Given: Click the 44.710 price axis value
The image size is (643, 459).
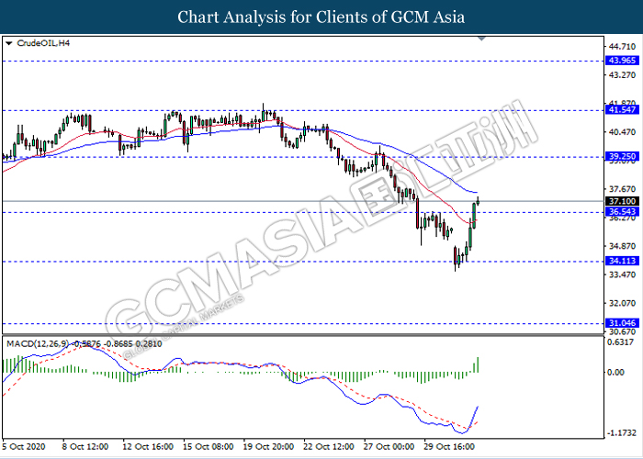Looking at the screenshot, I should (x=622, y=46).
